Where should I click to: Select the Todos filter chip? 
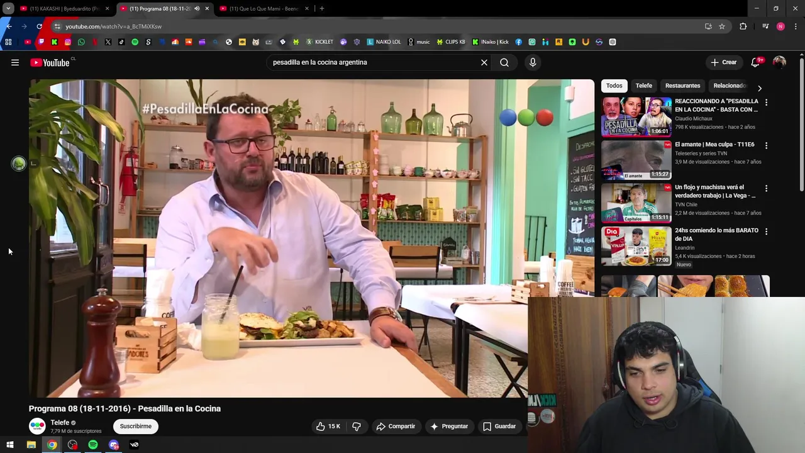coord(614,86)
